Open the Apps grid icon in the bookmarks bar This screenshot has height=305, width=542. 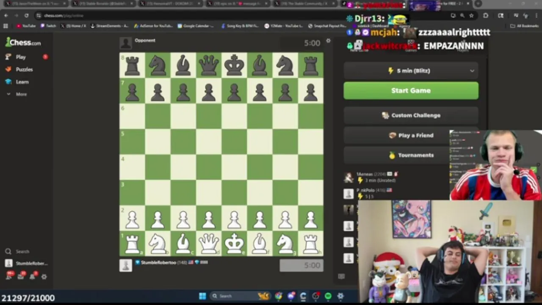point(6,26)
